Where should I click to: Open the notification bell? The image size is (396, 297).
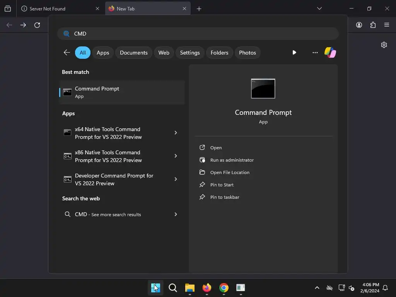click(385, 288)
